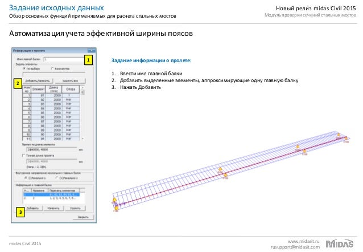Select the '(-)Локально-y' radio button
The height and width of the screenshot is (252, 363).
click(x=26, y=178)
